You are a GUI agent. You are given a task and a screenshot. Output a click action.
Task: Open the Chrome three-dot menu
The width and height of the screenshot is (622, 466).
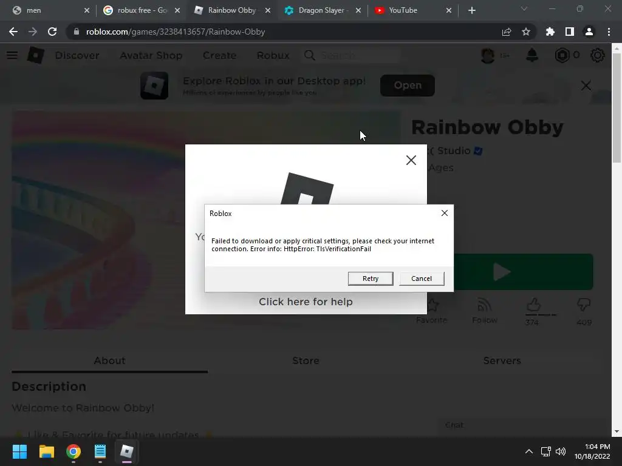[609, 32]
